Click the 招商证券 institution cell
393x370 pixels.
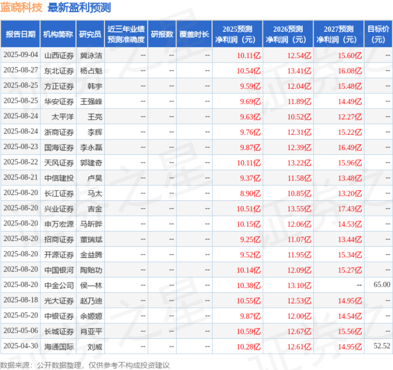pos(59,240)
